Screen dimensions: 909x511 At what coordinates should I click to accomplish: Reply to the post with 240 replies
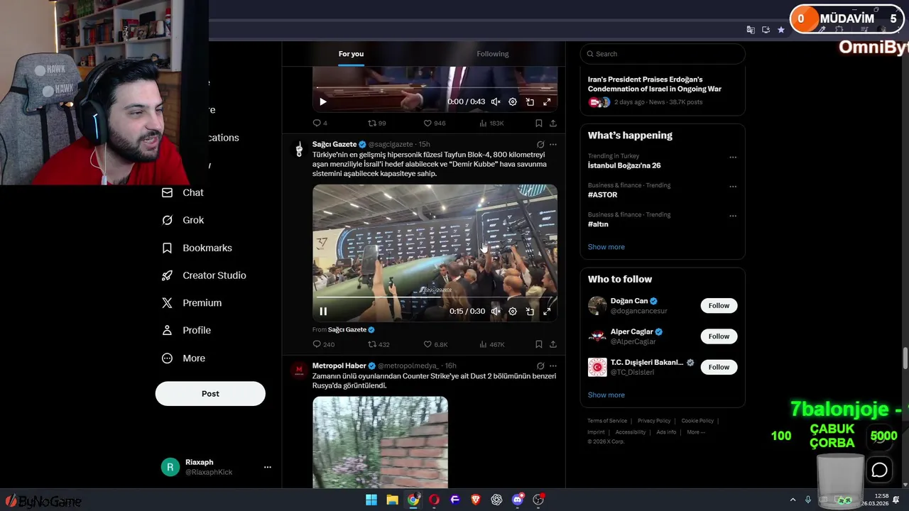click(x=323, y=344)
